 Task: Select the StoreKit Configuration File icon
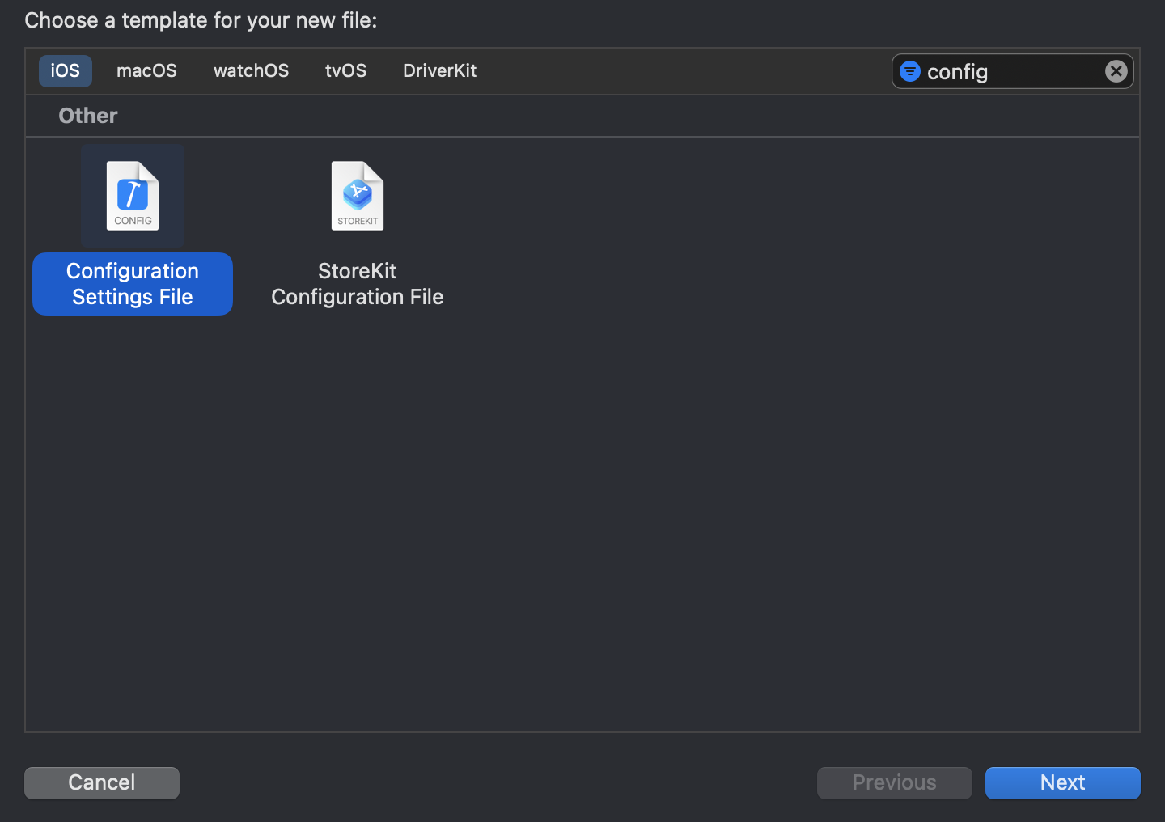(358, 196)
